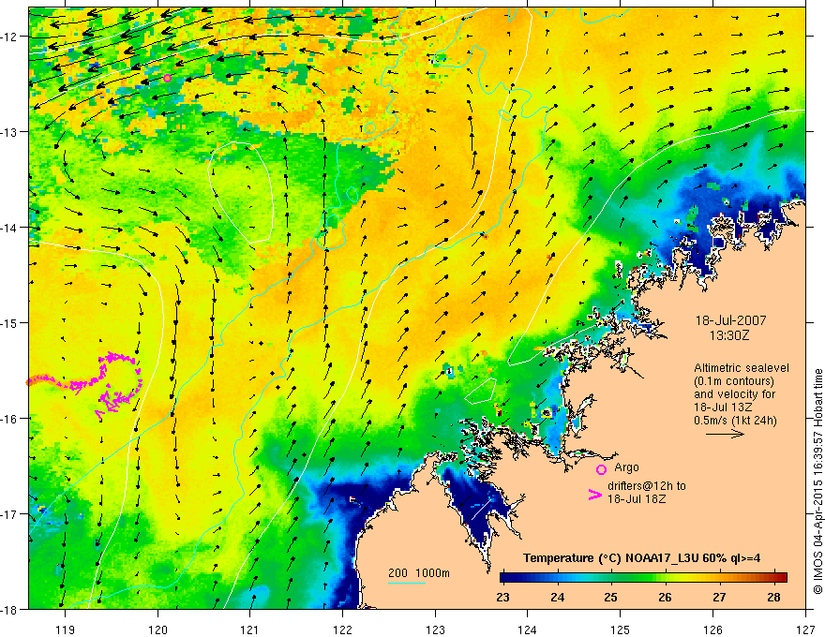This screenshot has width=825, height=637.
Task: Click the longitude axis label 127
Action: pos(805,630)
